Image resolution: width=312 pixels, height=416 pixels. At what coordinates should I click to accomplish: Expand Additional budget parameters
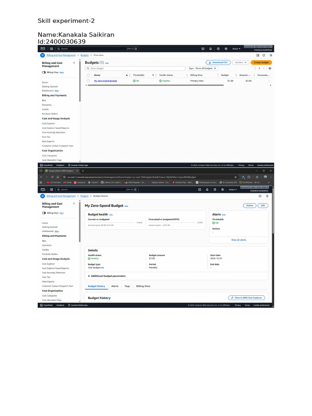[x=107, y=276]
